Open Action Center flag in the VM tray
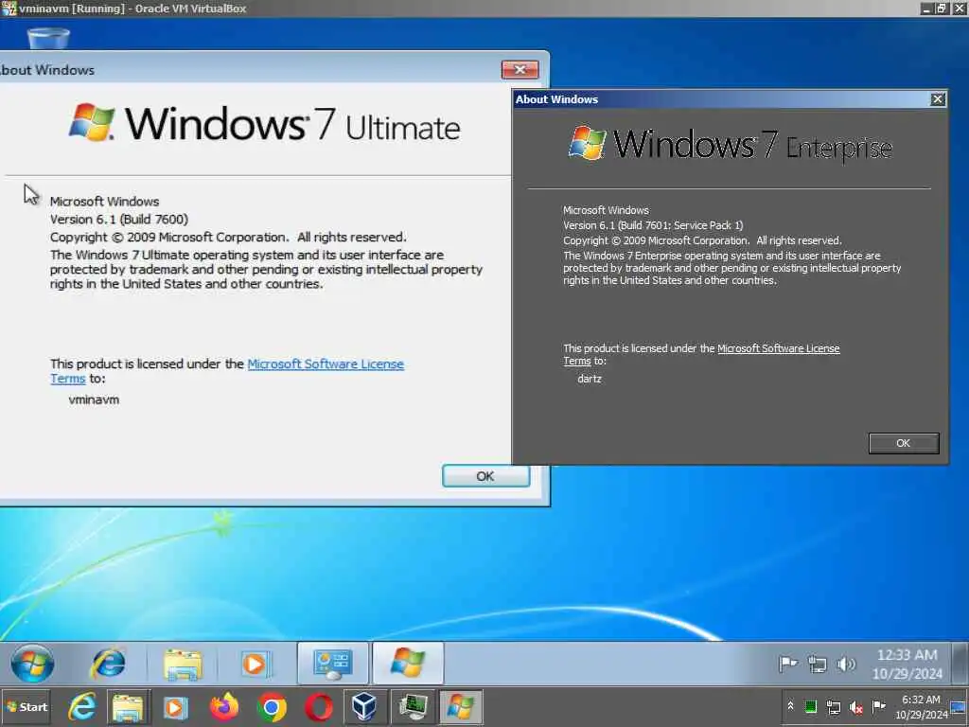969x727 pixels. click(788, 664)
